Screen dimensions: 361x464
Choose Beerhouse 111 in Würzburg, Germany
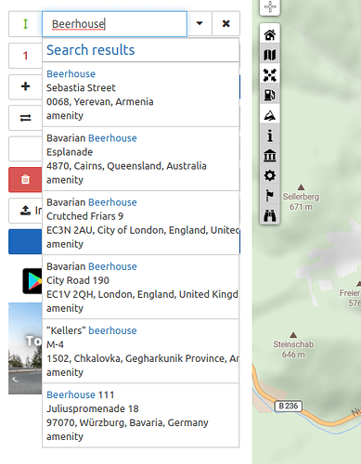pos(141,416)
